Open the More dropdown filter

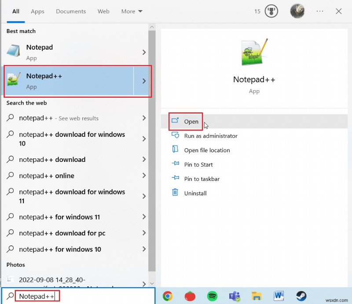tap(132, 11)
